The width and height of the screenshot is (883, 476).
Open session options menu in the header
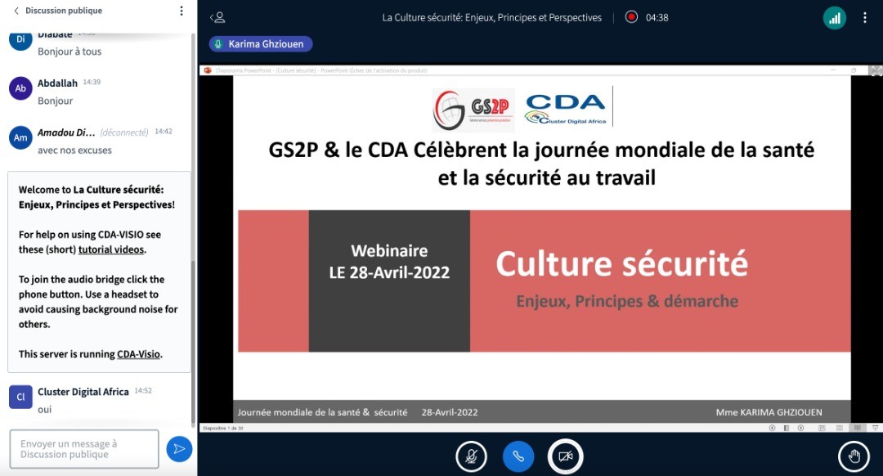(x=864, y=17)
